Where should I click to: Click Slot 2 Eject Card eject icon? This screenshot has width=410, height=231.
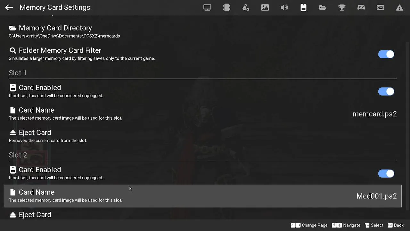pyautogui.click(x=13, y=215)
